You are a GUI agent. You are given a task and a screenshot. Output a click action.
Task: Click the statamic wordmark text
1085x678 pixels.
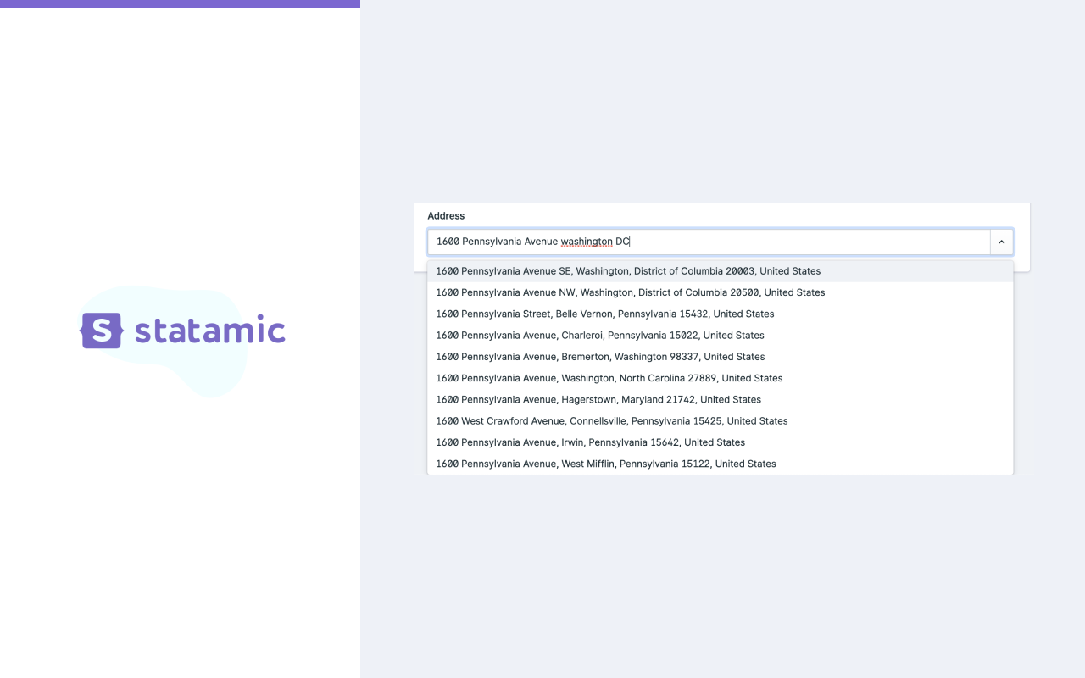[210, 330]
